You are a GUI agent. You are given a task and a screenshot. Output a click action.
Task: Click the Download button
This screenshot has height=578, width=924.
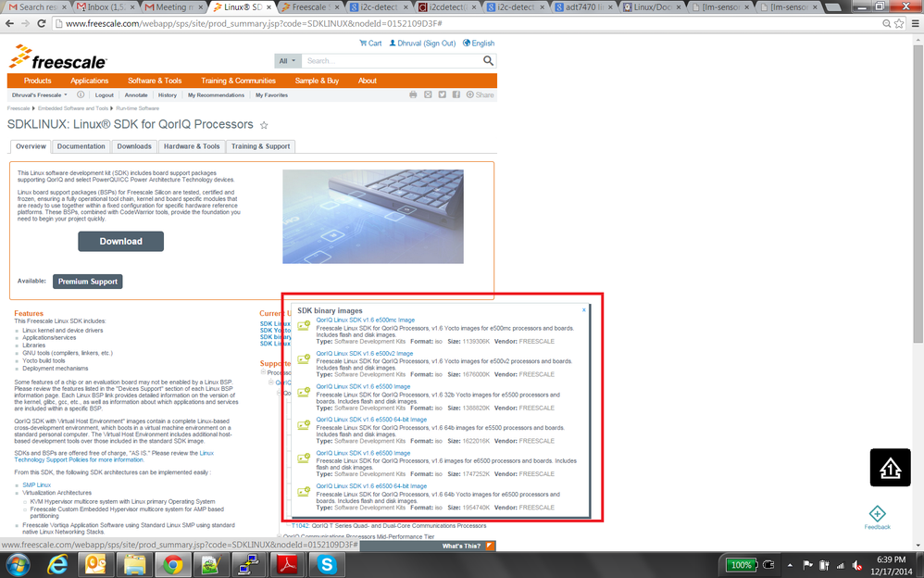pyautogui.click(x=120, y=241)
